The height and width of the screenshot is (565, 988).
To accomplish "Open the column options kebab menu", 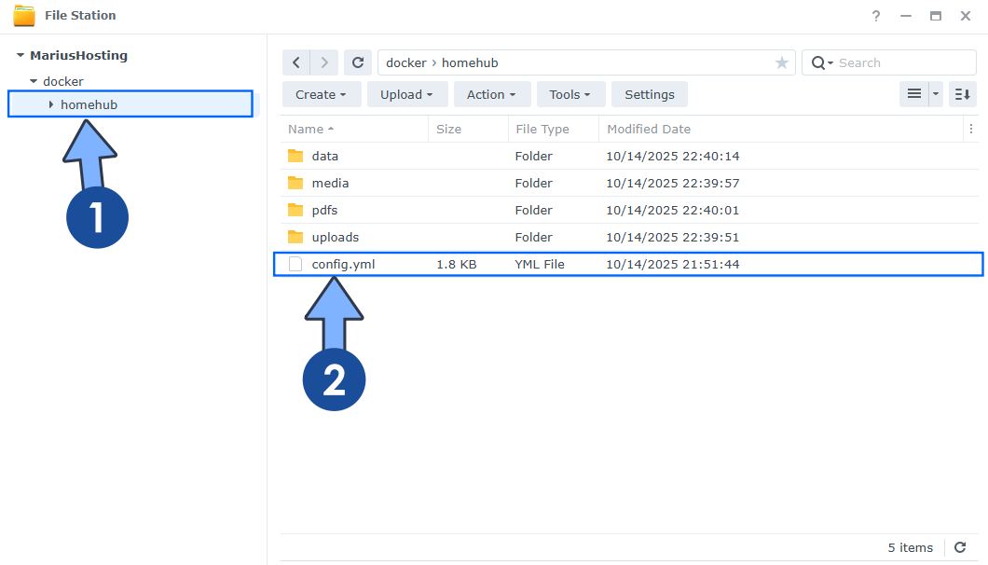I will [x=972, y=130].
